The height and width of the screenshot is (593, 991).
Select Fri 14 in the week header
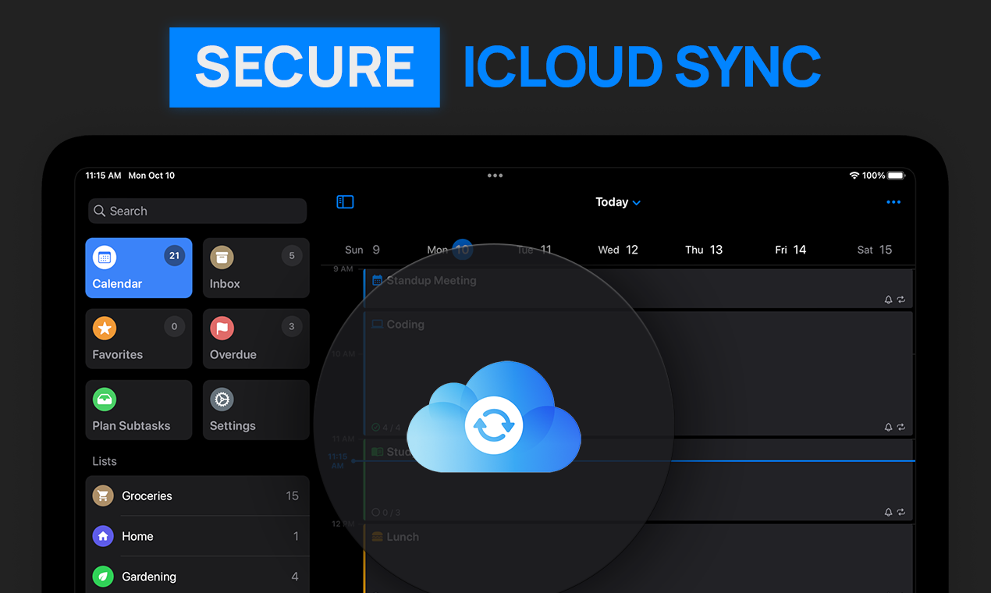(790, 250)
